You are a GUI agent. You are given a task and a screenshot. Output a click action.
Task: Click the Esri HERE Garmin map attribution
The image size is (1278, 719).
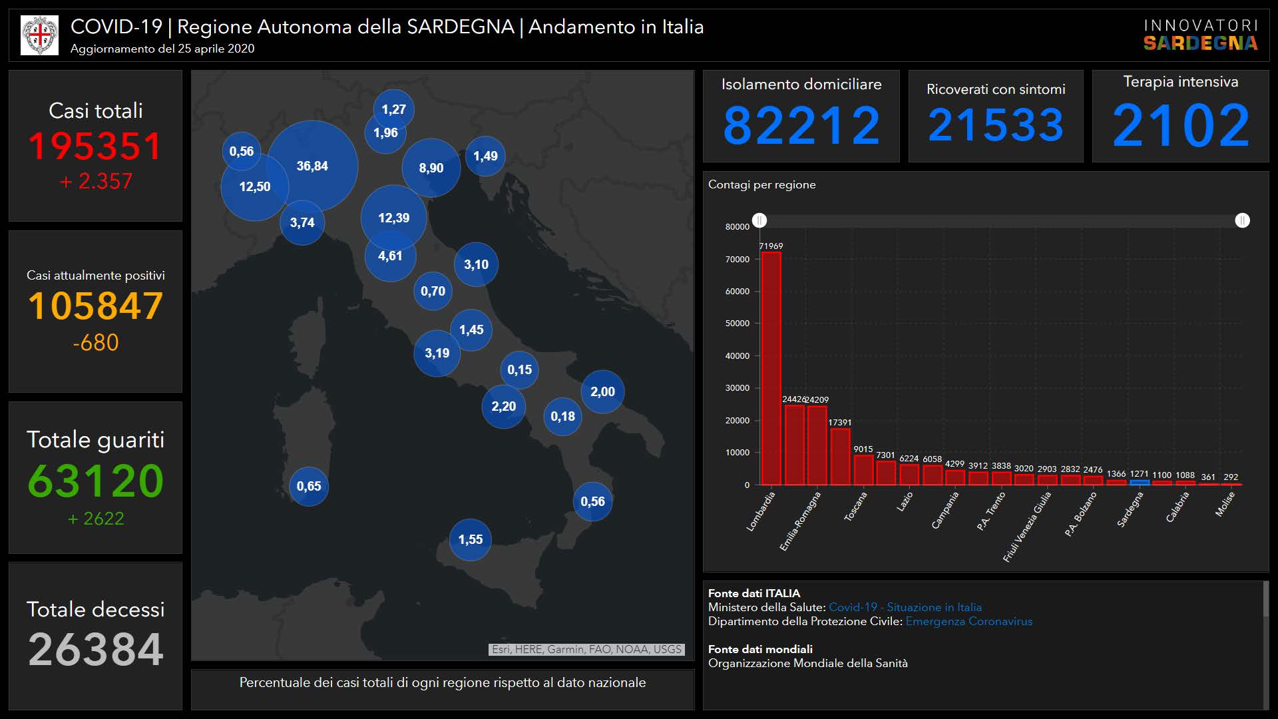click(586, 649)
